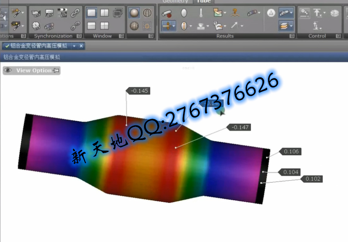Choose the four-pane window layout icon

pyautogui.click(x=105, y=26)
